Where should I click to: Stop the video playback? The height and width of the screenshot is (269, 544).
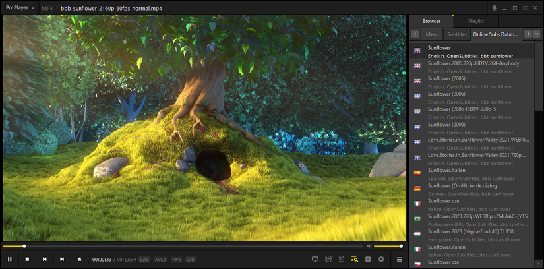point(27,259)
